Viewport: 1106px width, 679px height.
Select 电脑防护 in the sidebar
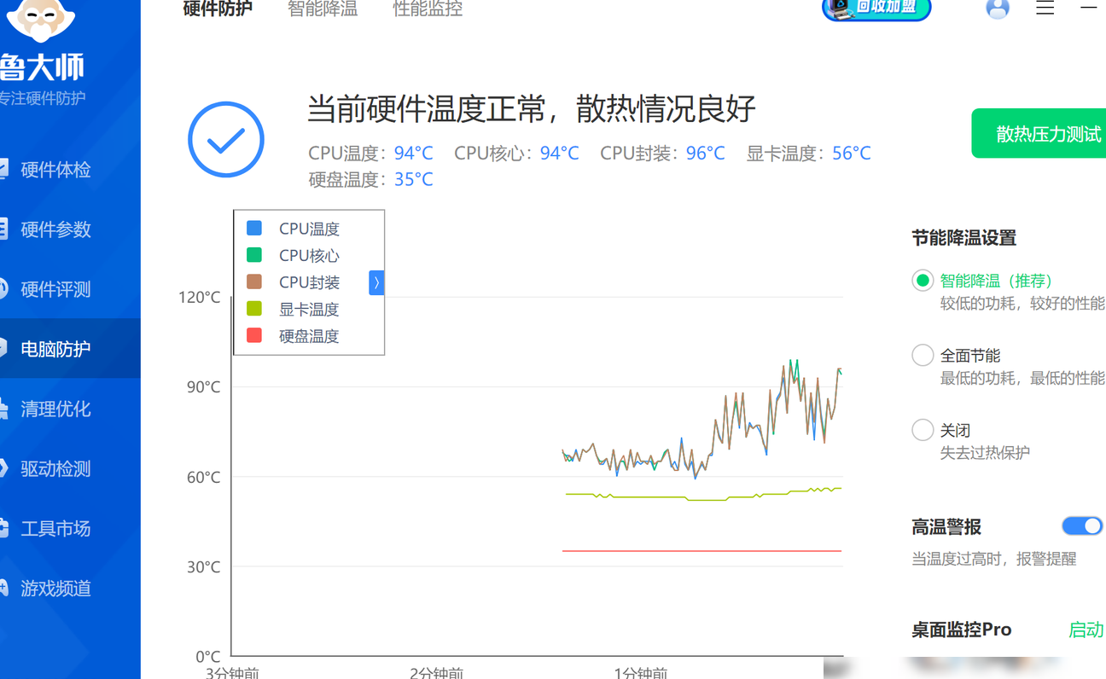pos(55,349)
